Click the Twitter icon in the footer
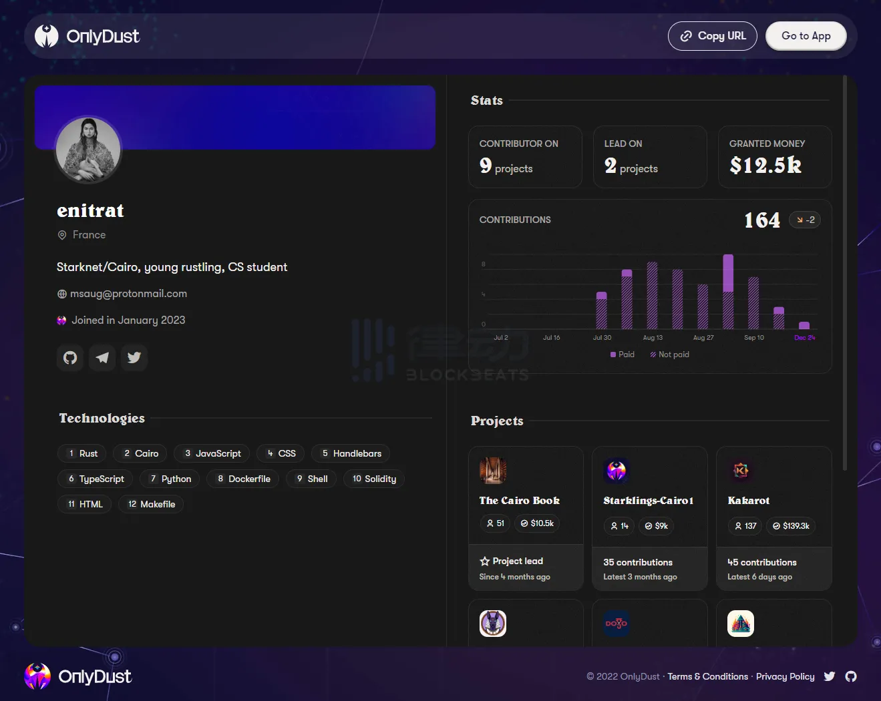The width and height of the screenshot is (881, 701). click(x=830, y=676)
